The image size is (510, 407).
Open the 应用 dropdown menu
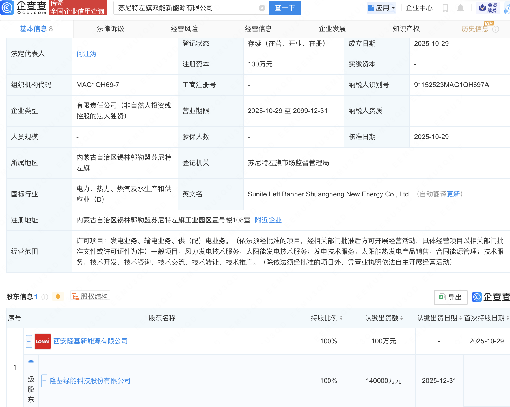pyautogui.click(x=381, y=8)
